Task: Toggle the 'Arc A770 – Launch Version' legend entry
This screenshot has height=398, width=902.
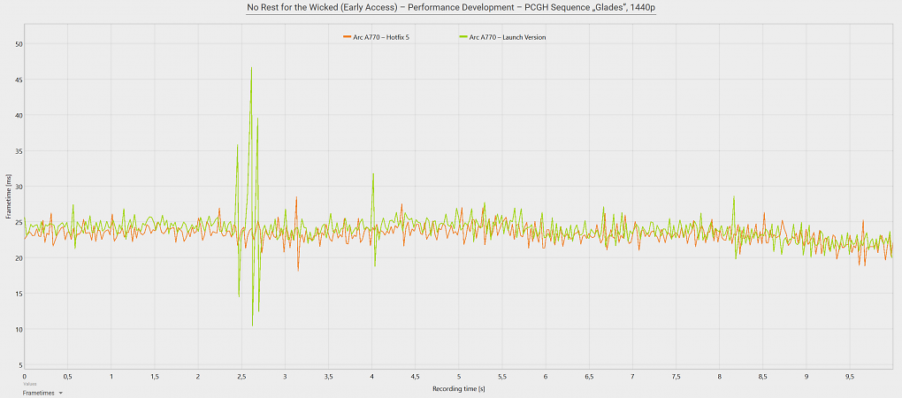Action: point(503,37)
